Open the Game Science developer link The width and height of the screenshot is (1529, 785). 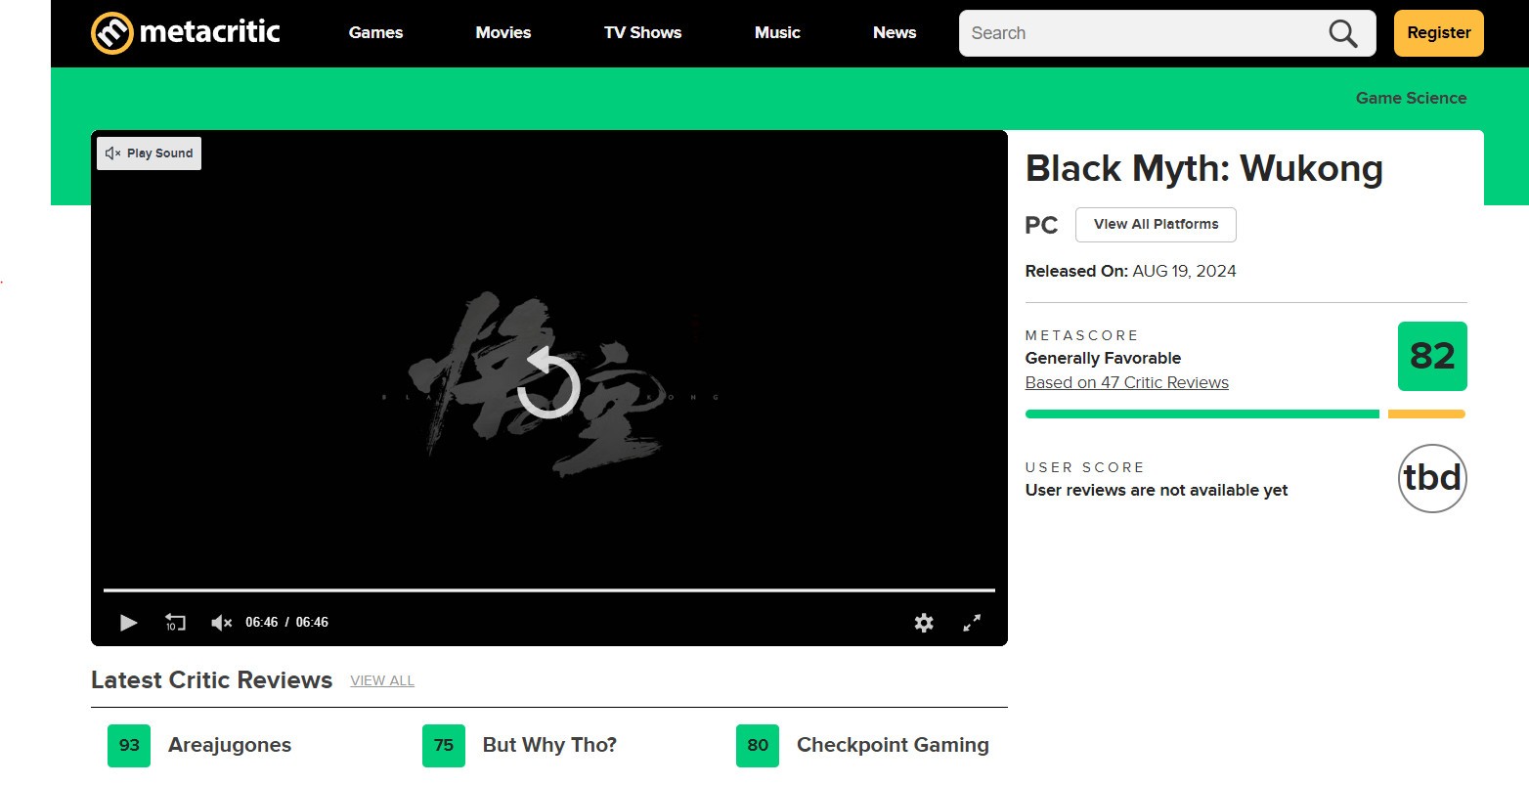click(x=1411, y=98)
